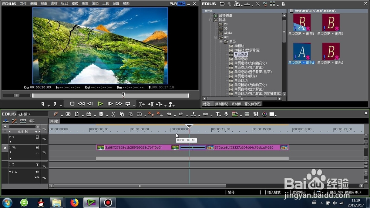
Task: Step forward one frame in player
Action: point(110,104)
